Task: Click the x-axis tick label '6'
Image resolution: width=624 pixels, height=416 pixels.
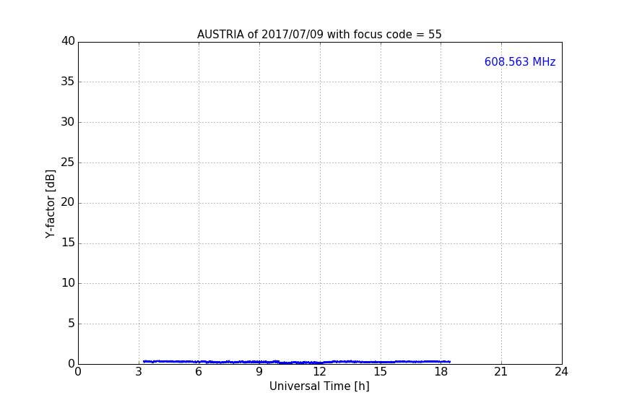Action: [199, 372]
